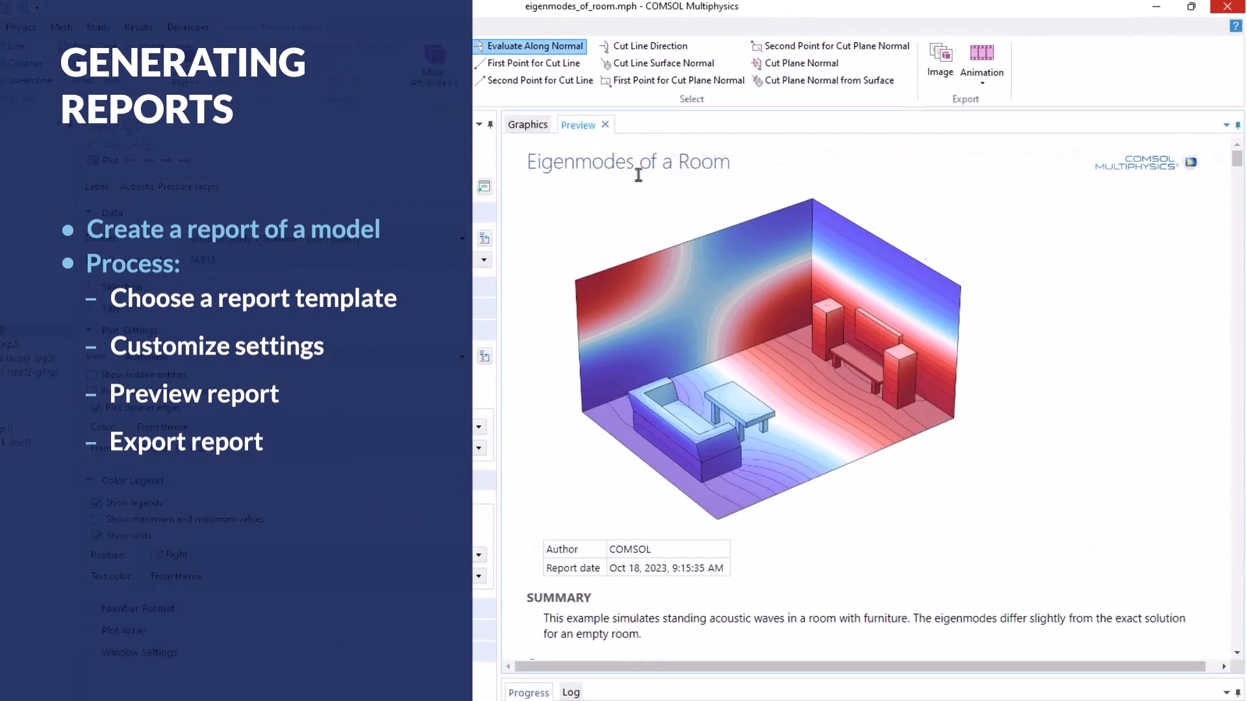Open the Text color dropdown
1247x701 pixels.
[479, 576]
